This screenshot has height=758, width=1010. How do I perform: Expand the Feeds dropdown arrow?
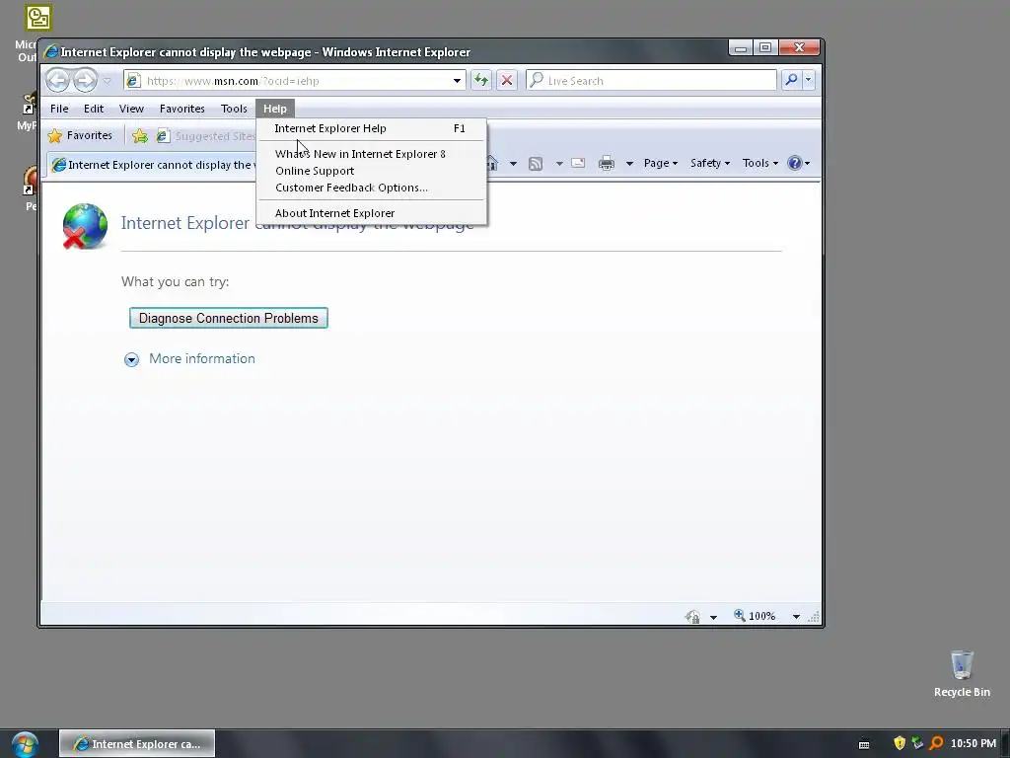click(559, 164)
